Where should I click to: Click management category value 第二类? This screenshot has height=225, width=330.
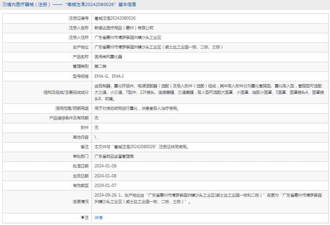click(x=100, y=66)
